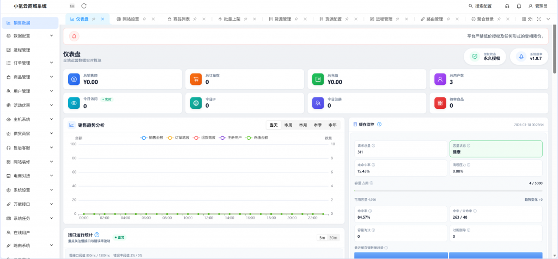Select the 30m interval button
Screen dimensions: 558x259
[333, 237]
